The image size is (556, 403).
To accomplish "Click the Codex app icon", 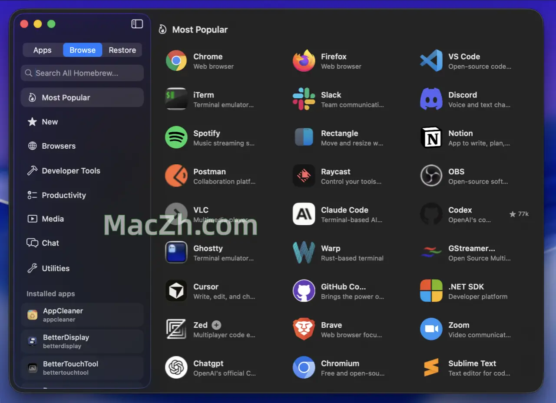I will (x=431, y=214).
